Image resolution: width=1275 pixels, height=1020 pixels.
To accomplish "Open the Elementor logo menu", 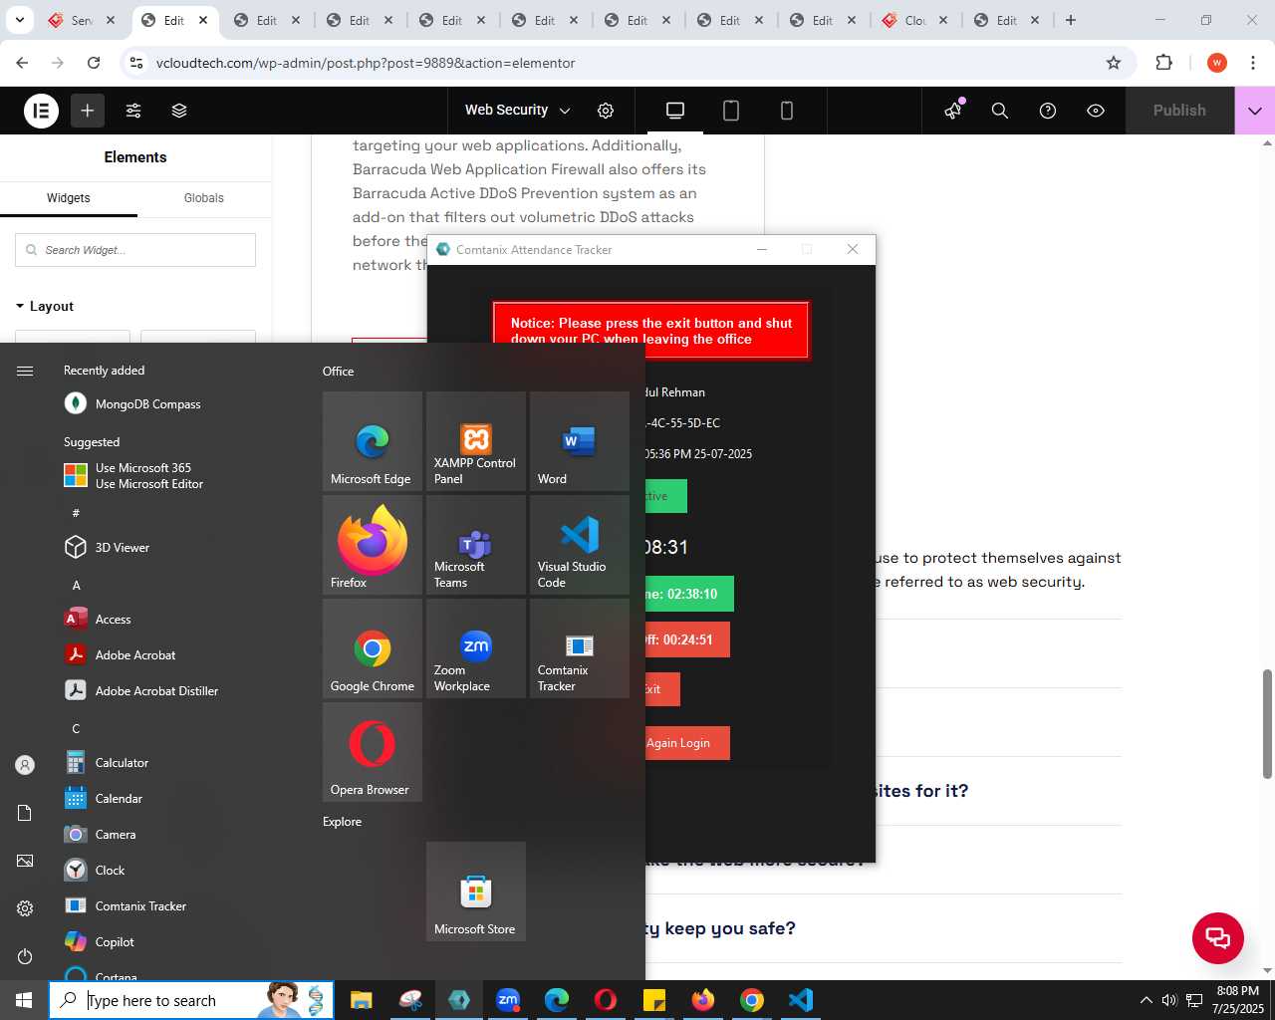I will click(x=41, y=111).
